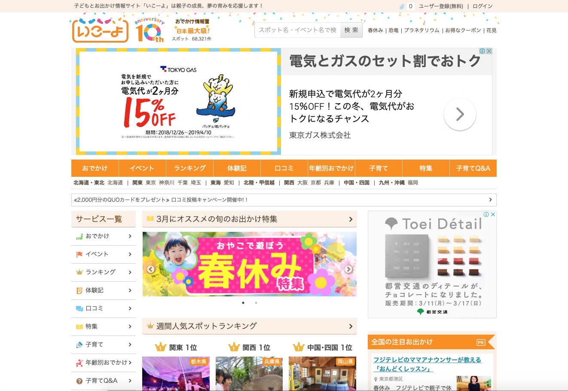The height and width of the screenshot is (391, 568).
Task: Show previous slide in spring banner carousel
Action: (x=150, y=269)
